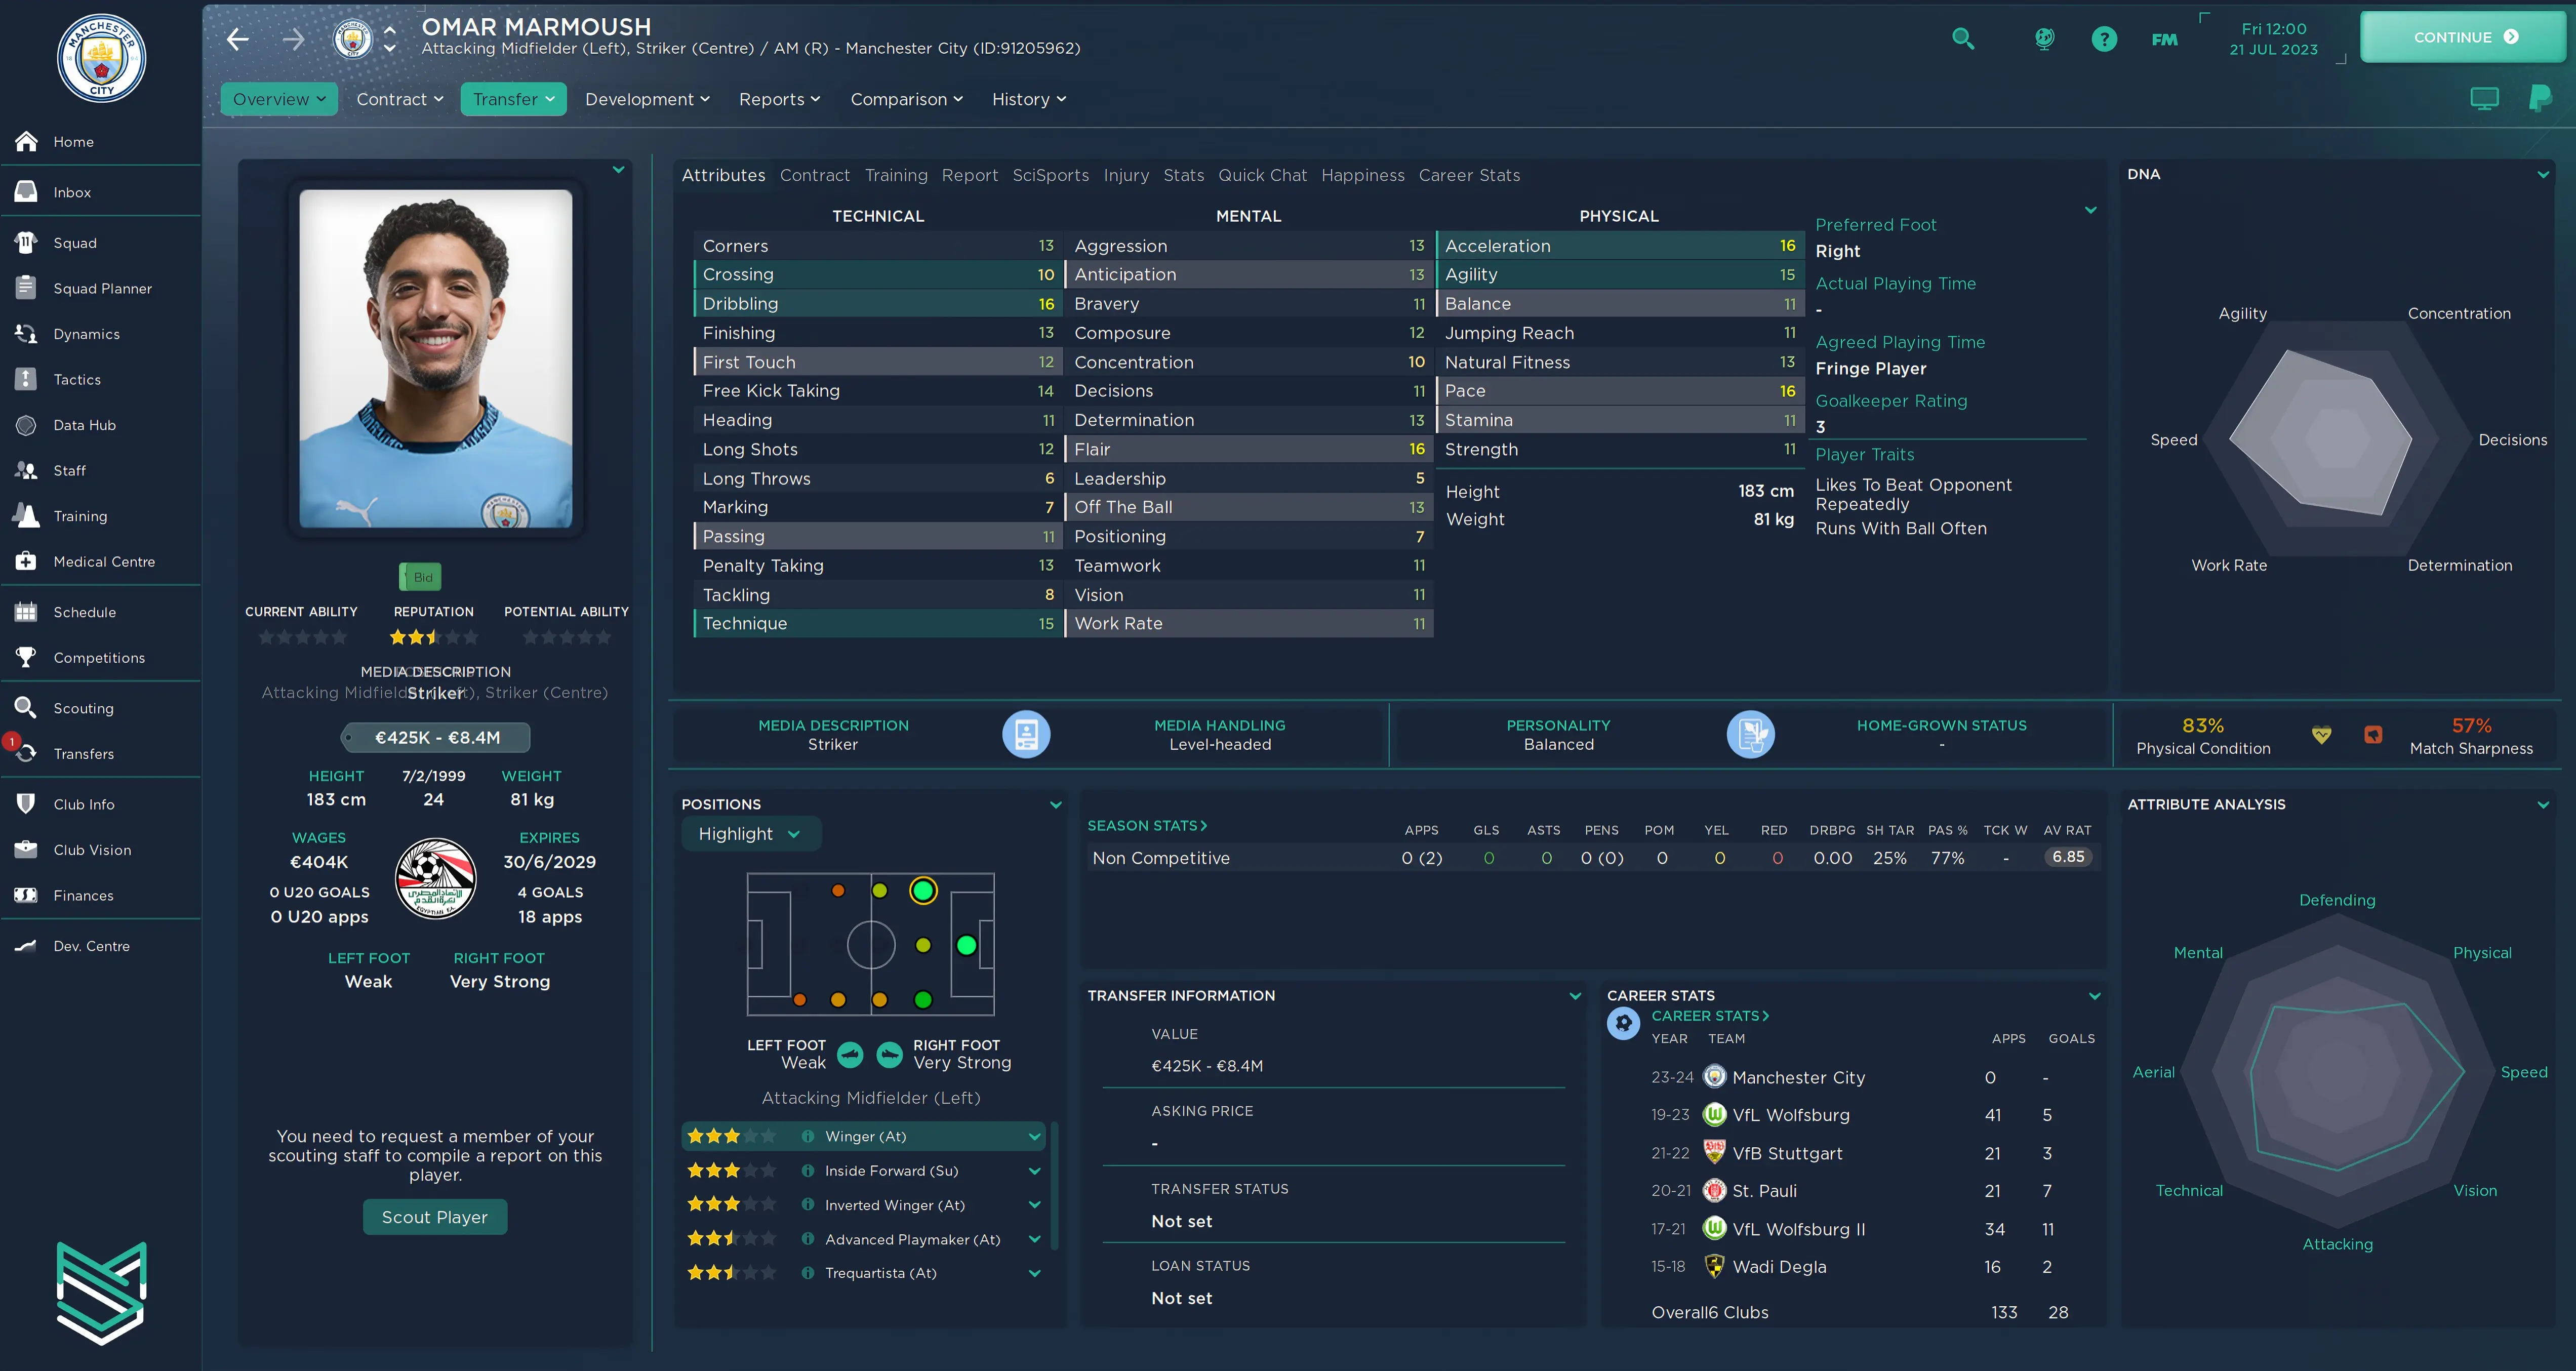Click the search magnifier icon

click(1963, 39)
